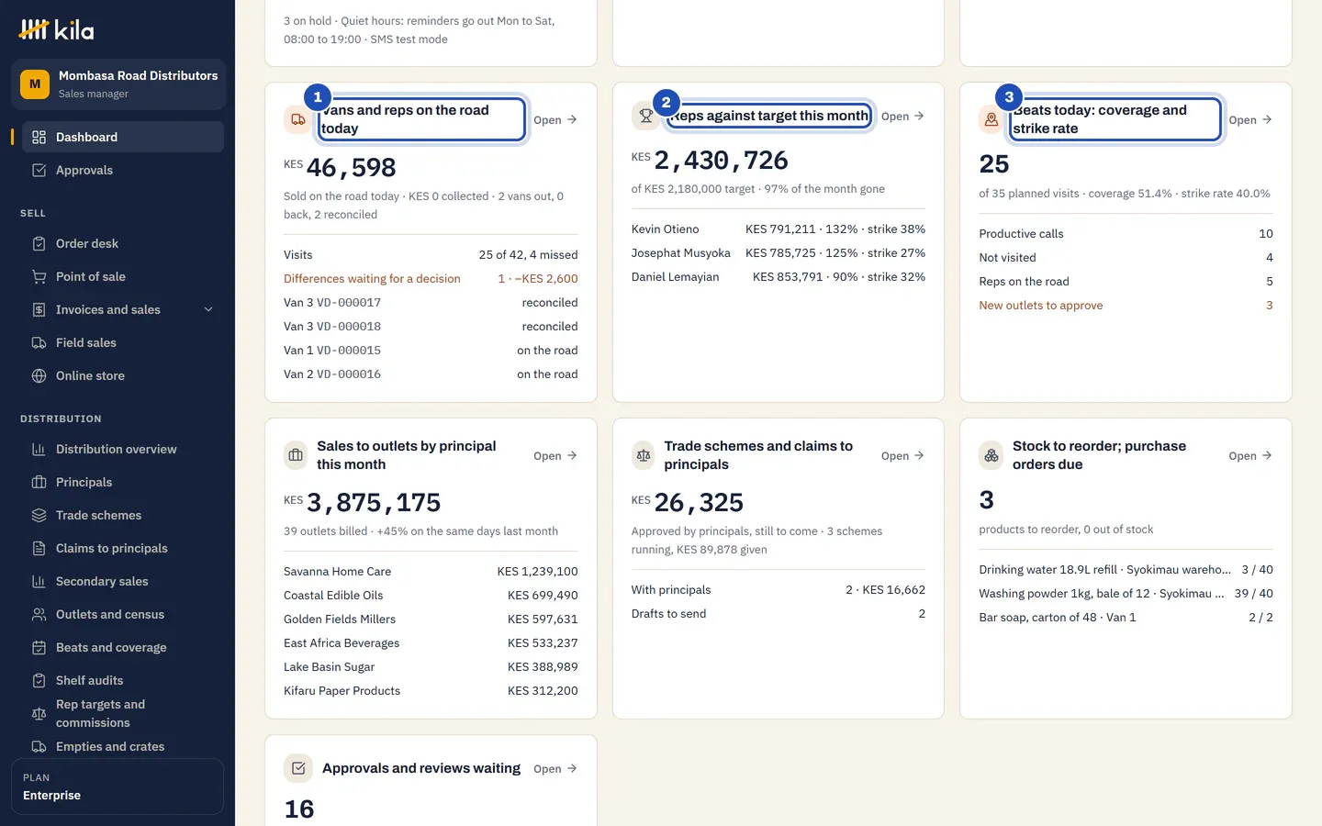
Task: Click New outlets to approve row
Action: pyautogui.click(x=1126, y=305)
